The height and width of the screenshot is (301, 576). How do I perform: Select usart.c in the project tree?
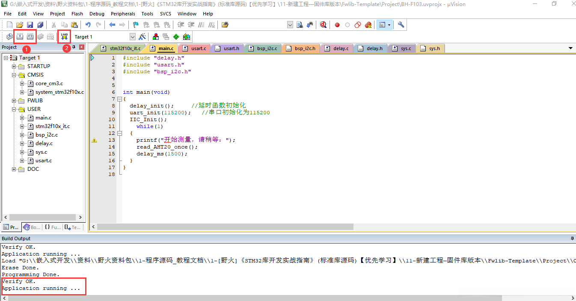coord(44,161)
